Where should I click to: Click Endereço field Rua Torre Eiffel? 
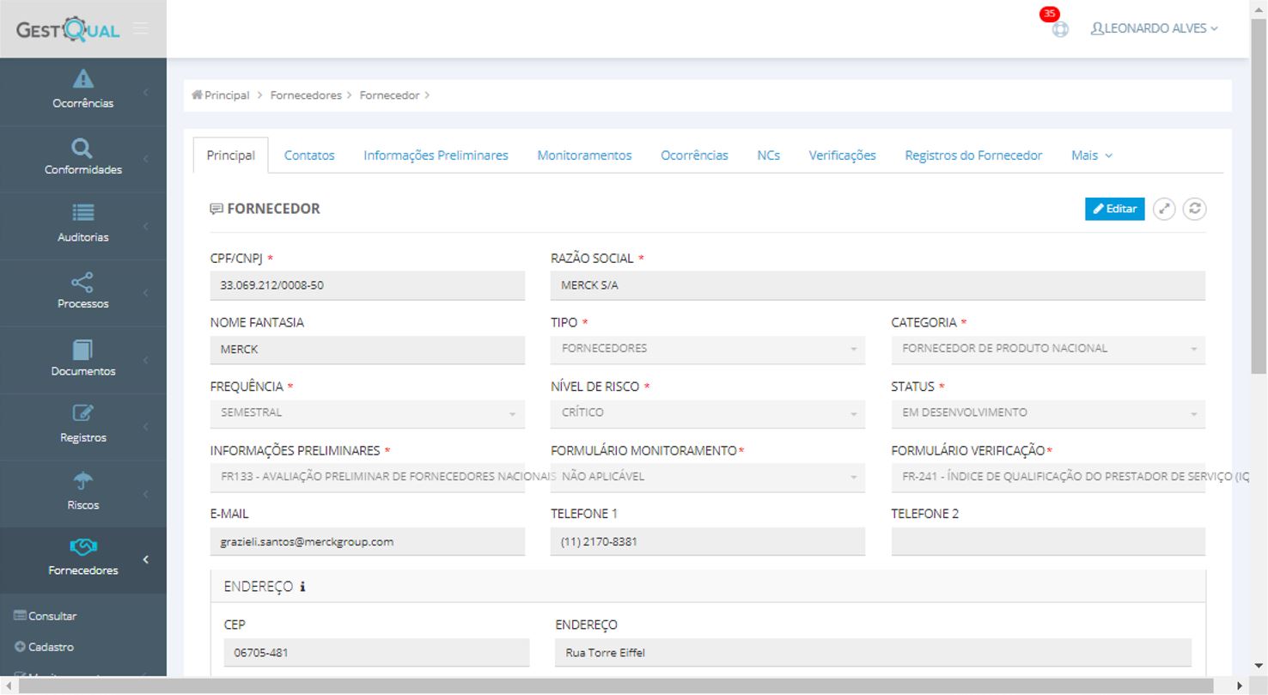pos(873,652)
